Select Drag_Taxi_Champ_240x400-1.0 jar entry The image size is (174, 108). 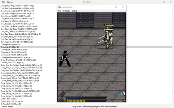click(x=18, y=31)
